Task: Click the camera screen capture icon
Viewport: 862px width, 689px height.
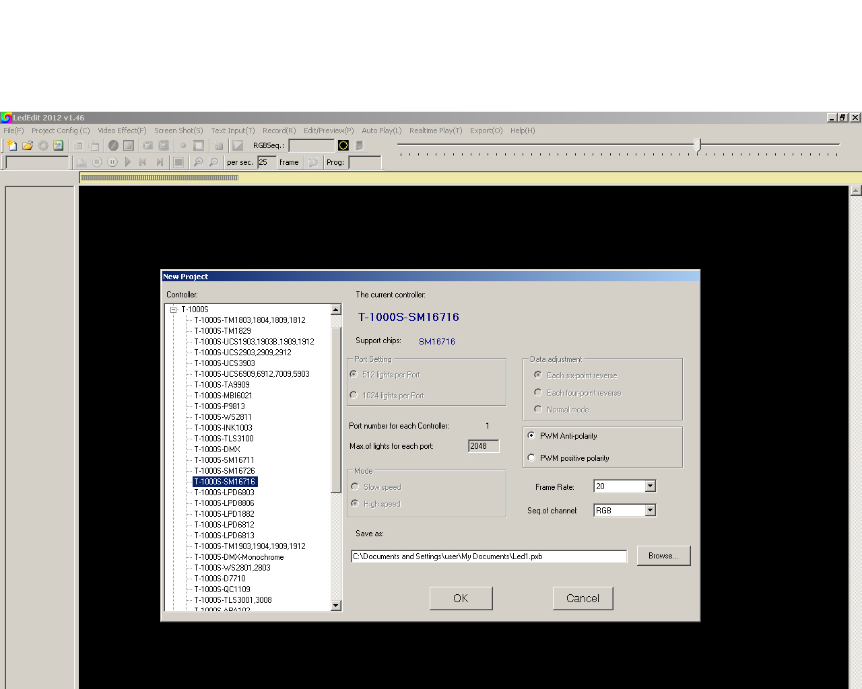Action: [147, 145]
